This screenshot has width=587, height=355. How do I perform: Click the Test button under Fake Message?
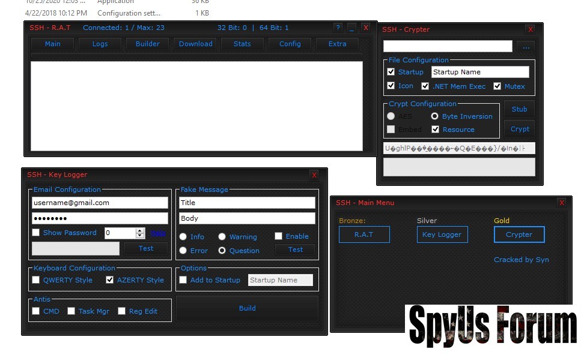coord(296,249)
